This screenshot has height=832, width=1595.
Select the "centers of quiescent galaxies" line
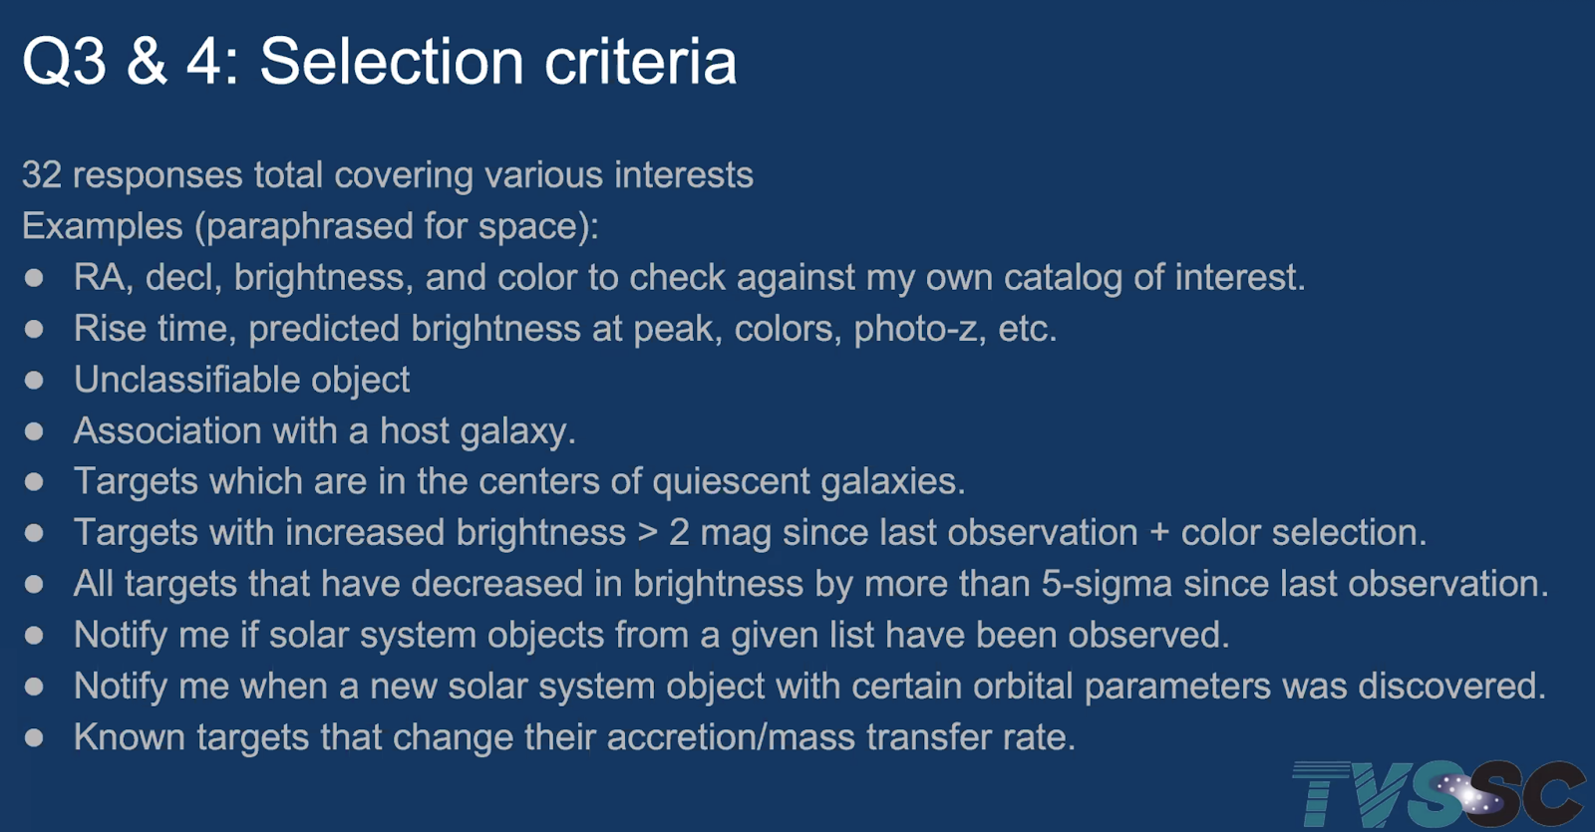click(518, 481)
